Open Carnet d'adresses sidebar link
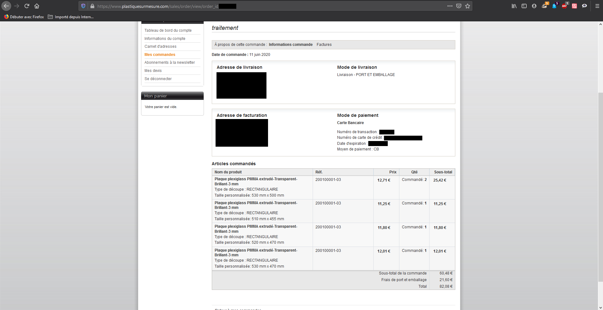The image size is (603, 310). (x=161, y=46)
